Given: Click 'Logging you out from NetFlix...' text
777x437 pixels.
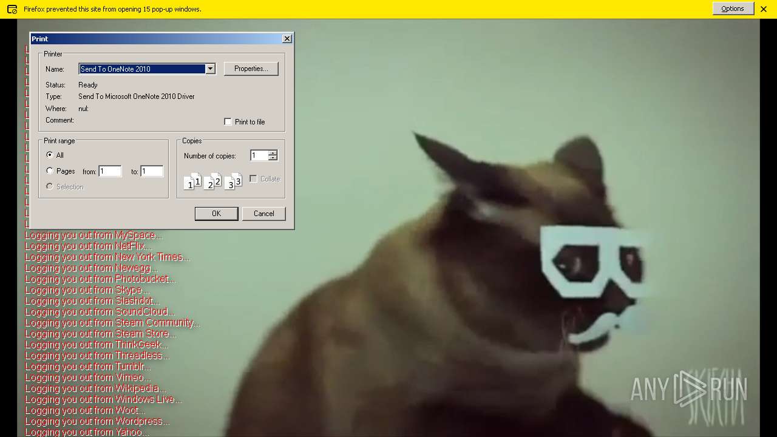Looking at the screenshot, I should 88,246.
